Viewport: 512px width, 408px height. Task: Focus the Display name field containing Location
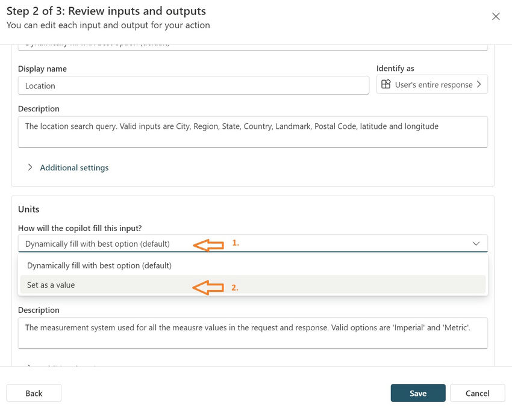point(193,85)
